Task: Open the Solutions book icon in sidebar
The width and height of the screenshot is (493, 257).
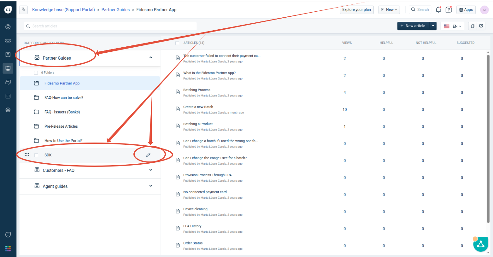Action: [8, 68]
